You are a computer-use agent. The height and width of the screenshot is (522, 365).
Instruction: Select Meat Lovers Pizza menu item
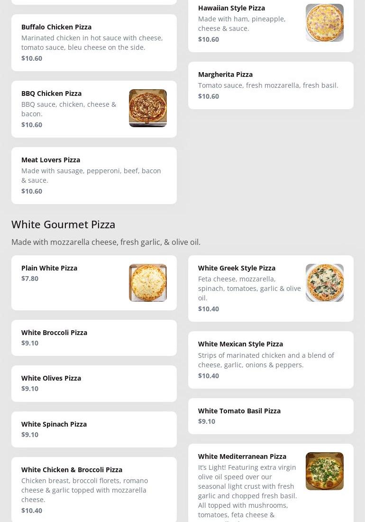pos(94,176)
